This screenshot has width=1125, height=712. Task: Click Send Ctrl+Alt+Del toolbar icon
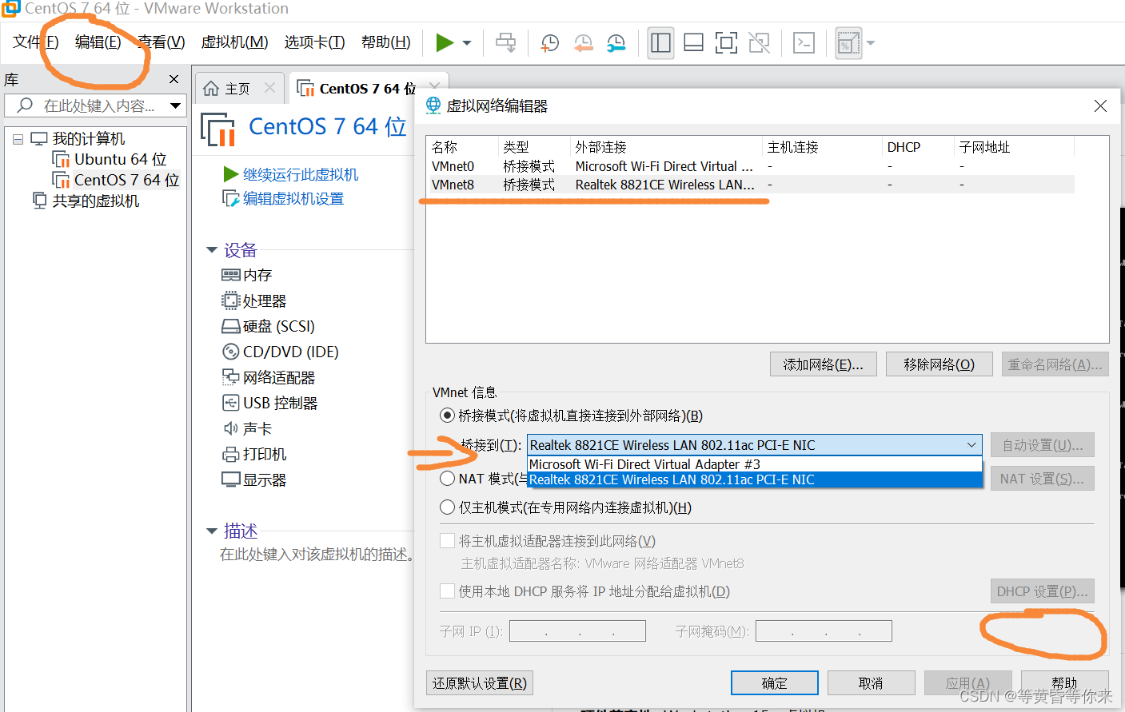click(x=506, y=42)
